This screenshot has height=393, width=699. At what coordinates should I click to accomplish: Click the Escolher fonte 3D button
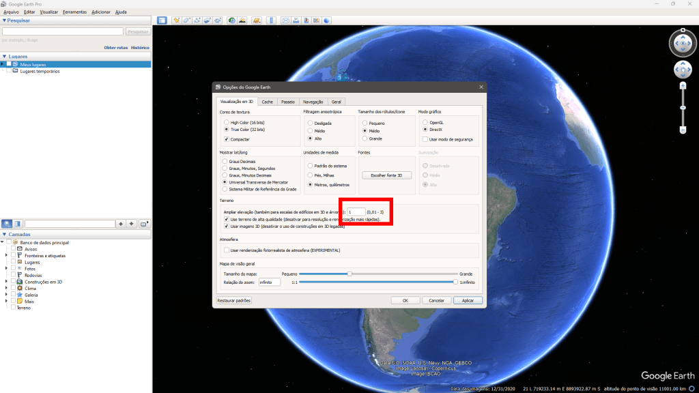click(x=386, y=175)
